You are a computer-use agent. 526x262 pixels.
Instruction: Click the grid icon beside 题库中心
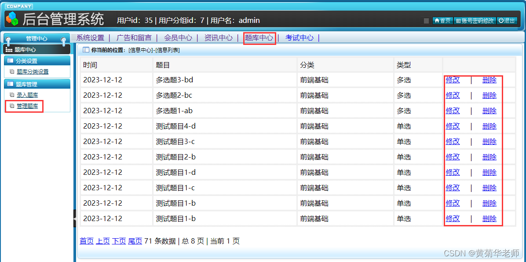9,49
